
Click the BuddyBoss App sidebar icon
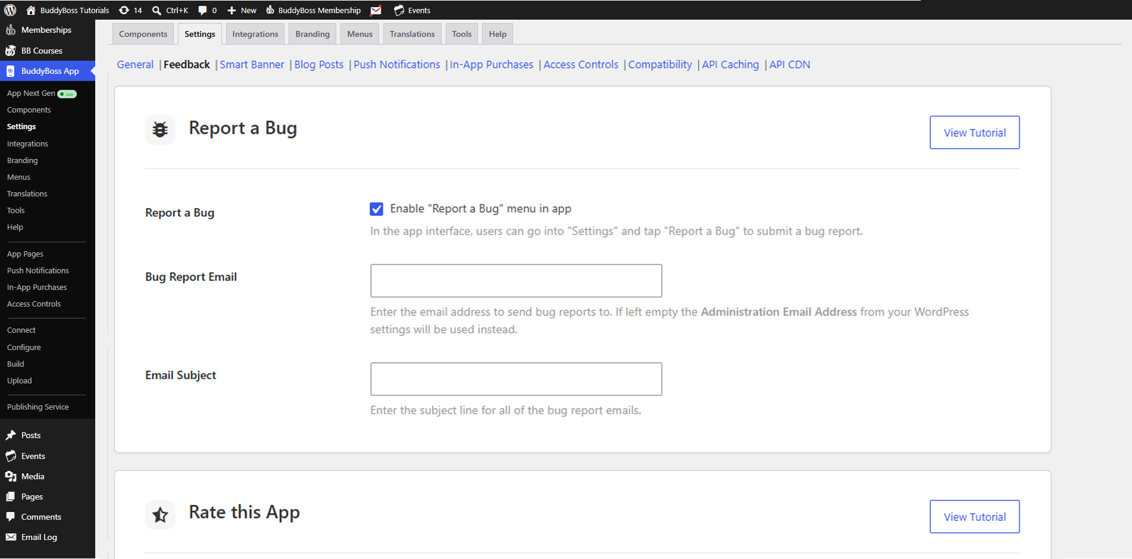[11, 71]
